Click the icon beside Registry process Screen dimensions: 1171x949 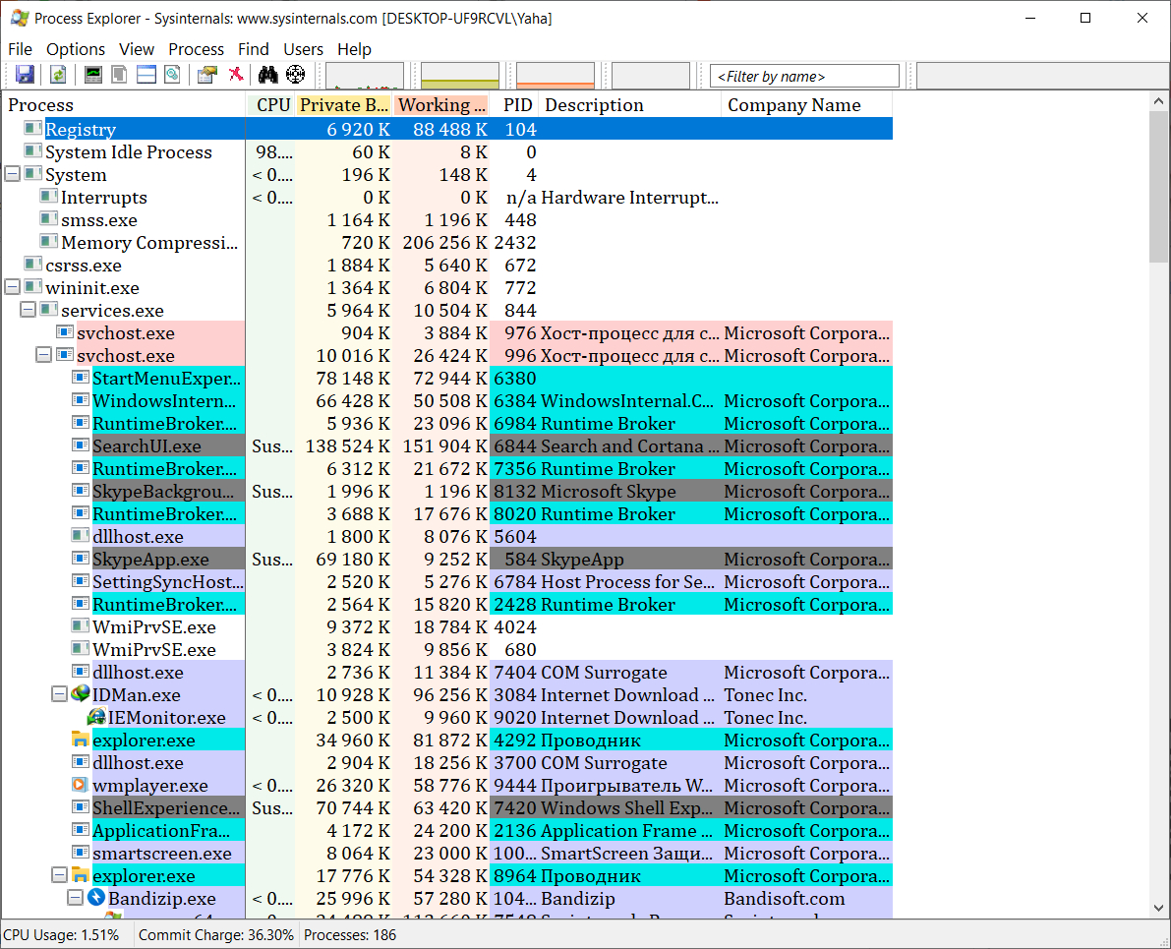[32, 129]
